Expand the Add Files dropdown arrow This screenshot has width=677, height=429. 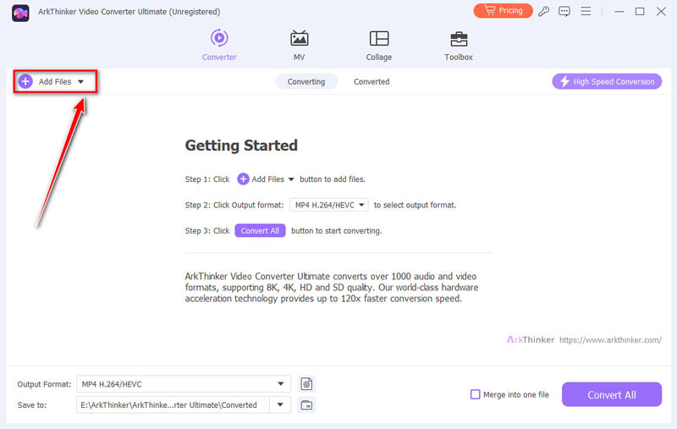80,81
